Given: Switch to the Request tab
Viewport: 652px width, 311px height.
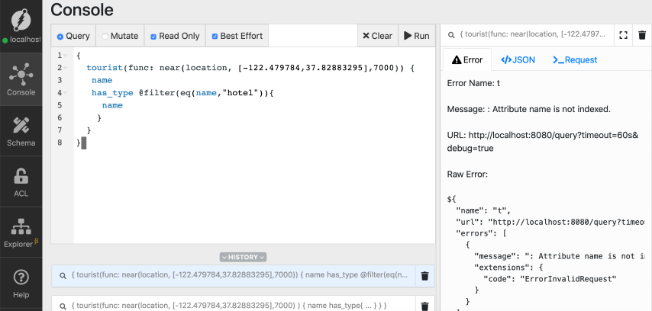Looking at the screenshot, I should pos(574,59).
